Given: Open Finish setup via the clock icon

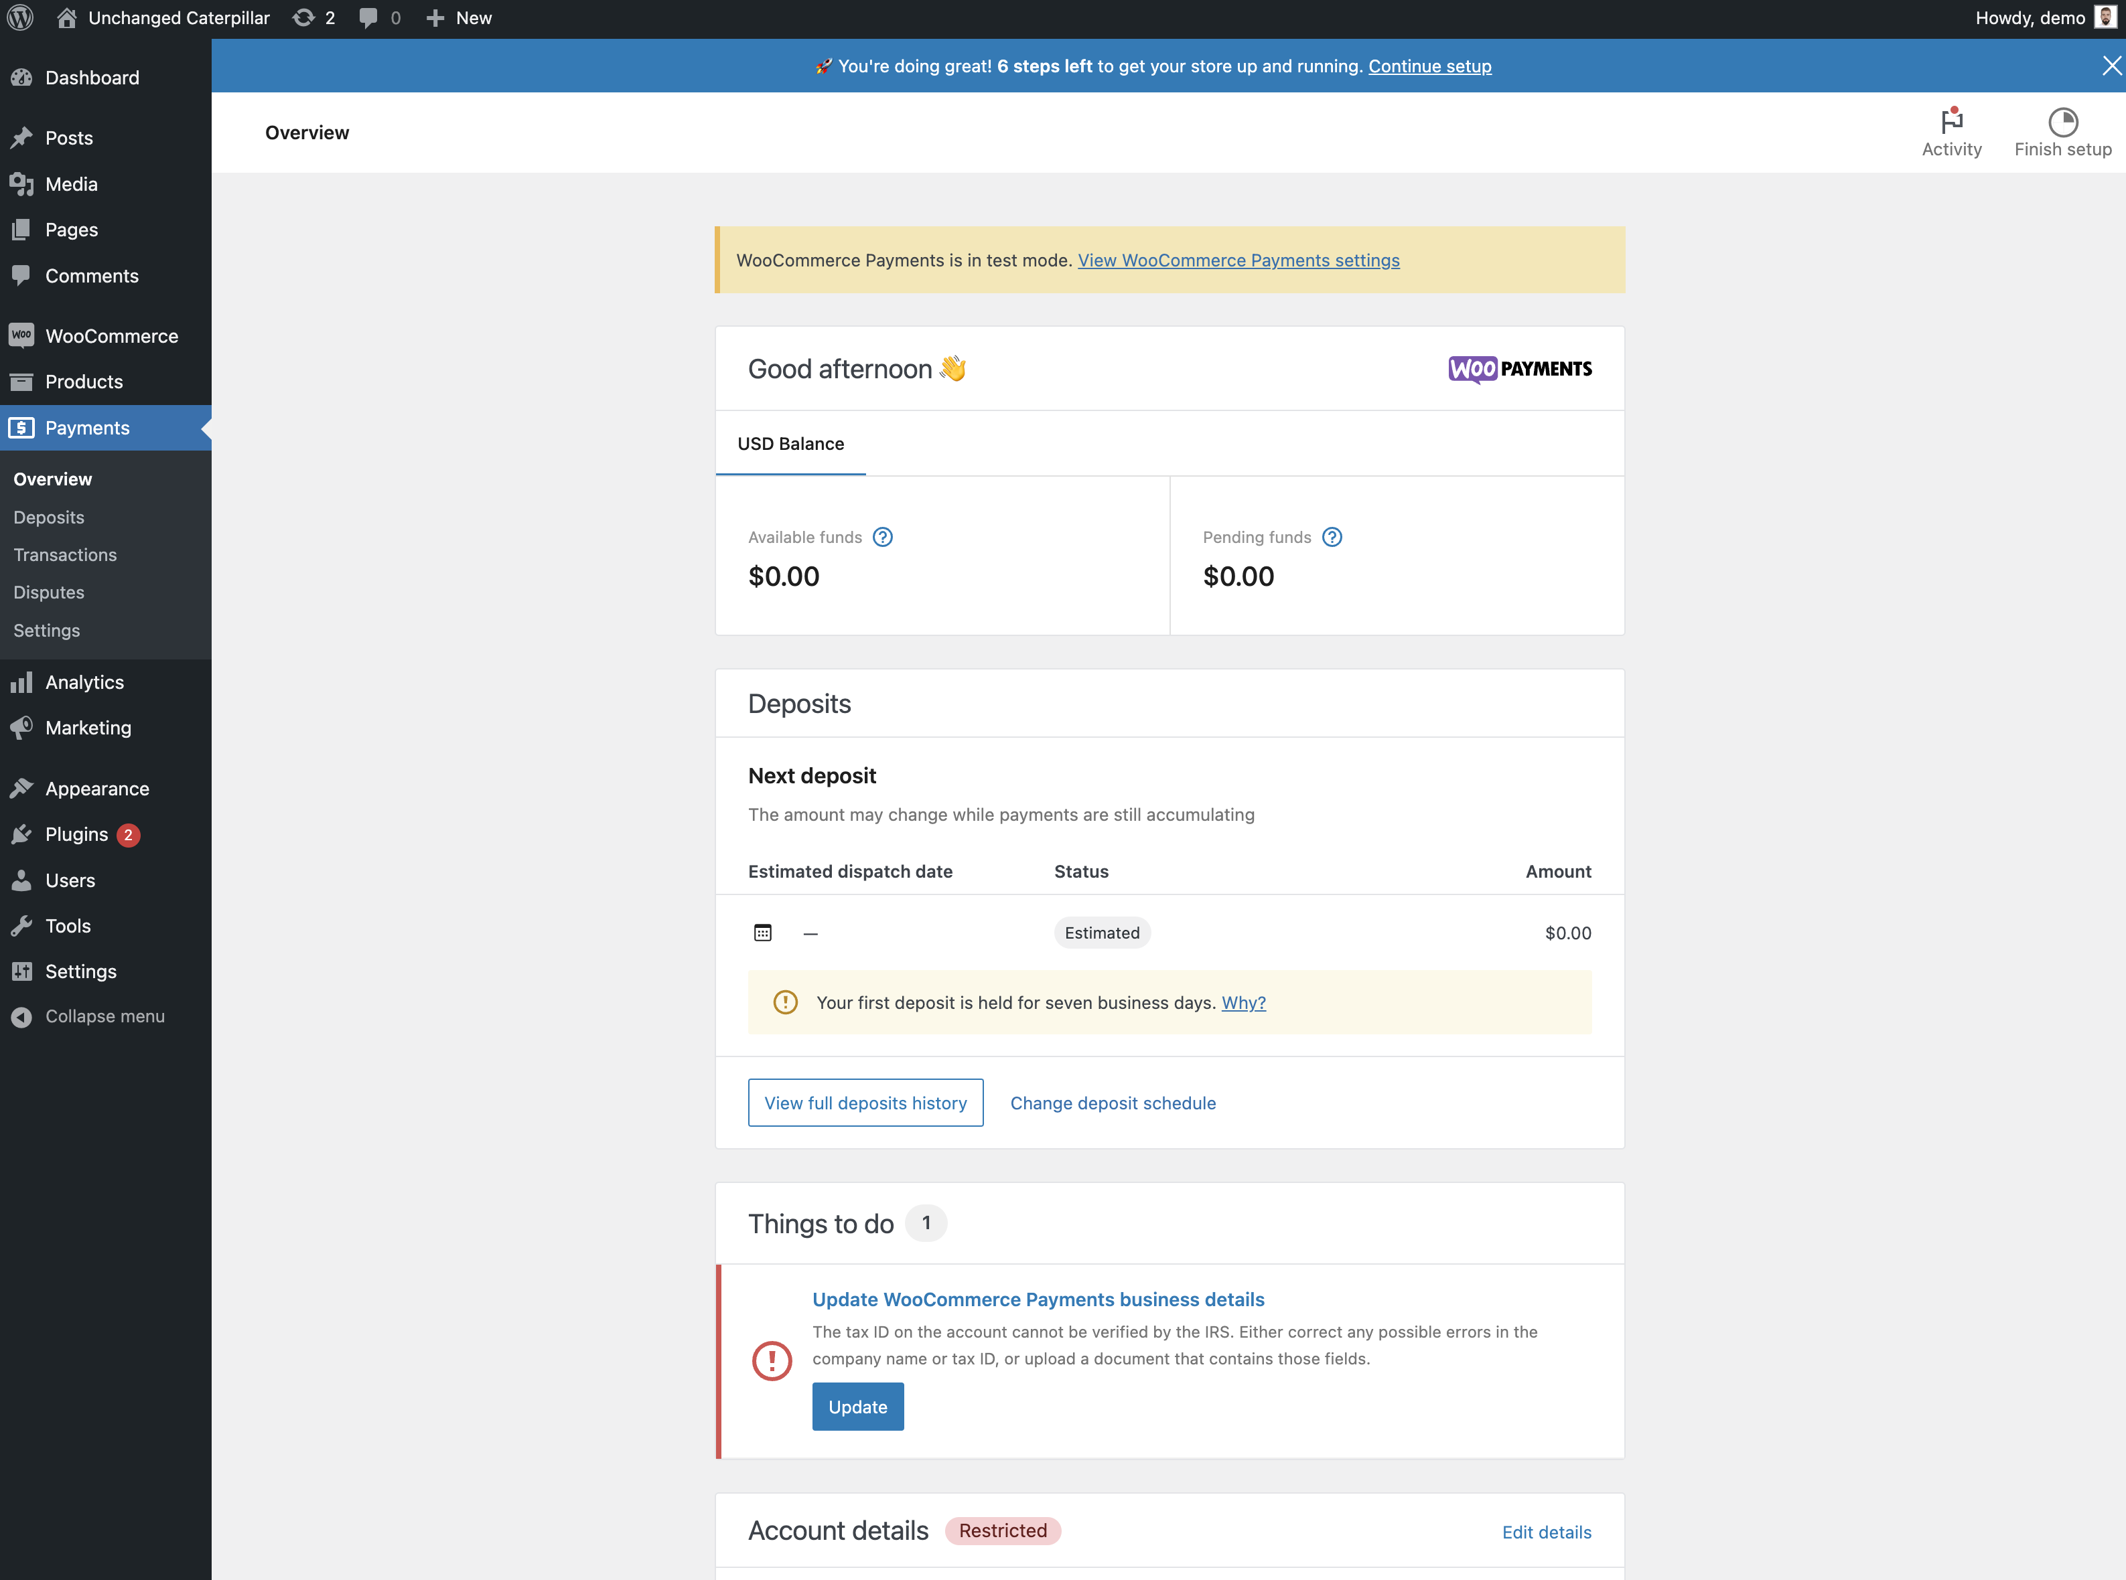Looking at the screenshot, I should pos(2062,123).
